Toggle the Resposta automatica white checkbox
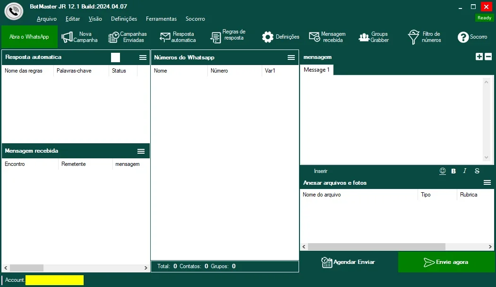The height and width of the screenshot is (287, 496). click(x=115, y=57)
